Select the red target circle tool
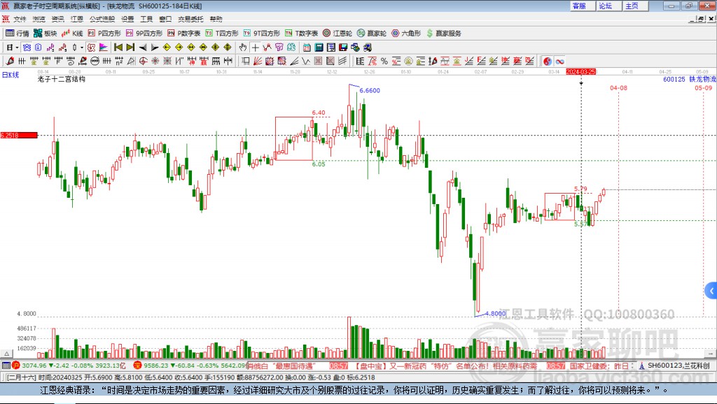Screen dimensions: 717x404 (x=143, y=62)
